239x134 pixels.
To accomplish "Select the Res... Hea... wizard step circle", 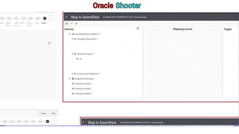I will click(x=31, y=18).
